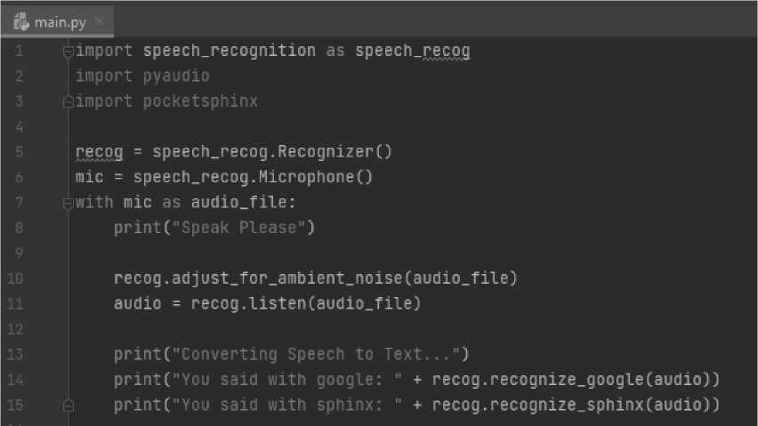
Task: Click line number 14 in the gutter
Action: pyautogui.click(x=19, y=380)
